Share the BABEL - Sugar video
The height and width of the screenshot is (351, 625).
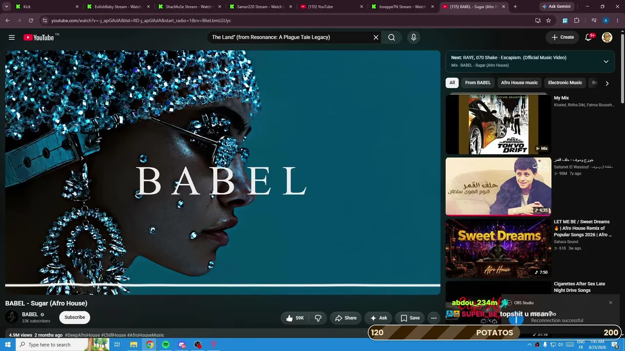tap(346, 318)
